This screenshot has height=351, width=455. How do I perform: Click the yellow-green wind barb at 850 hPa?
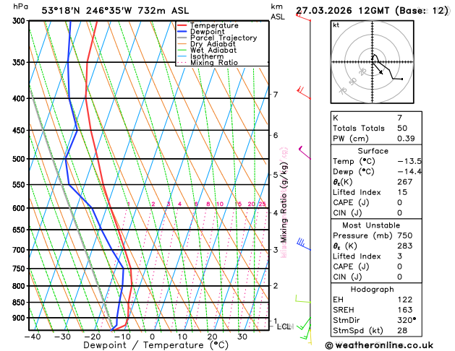coord(303,299)
